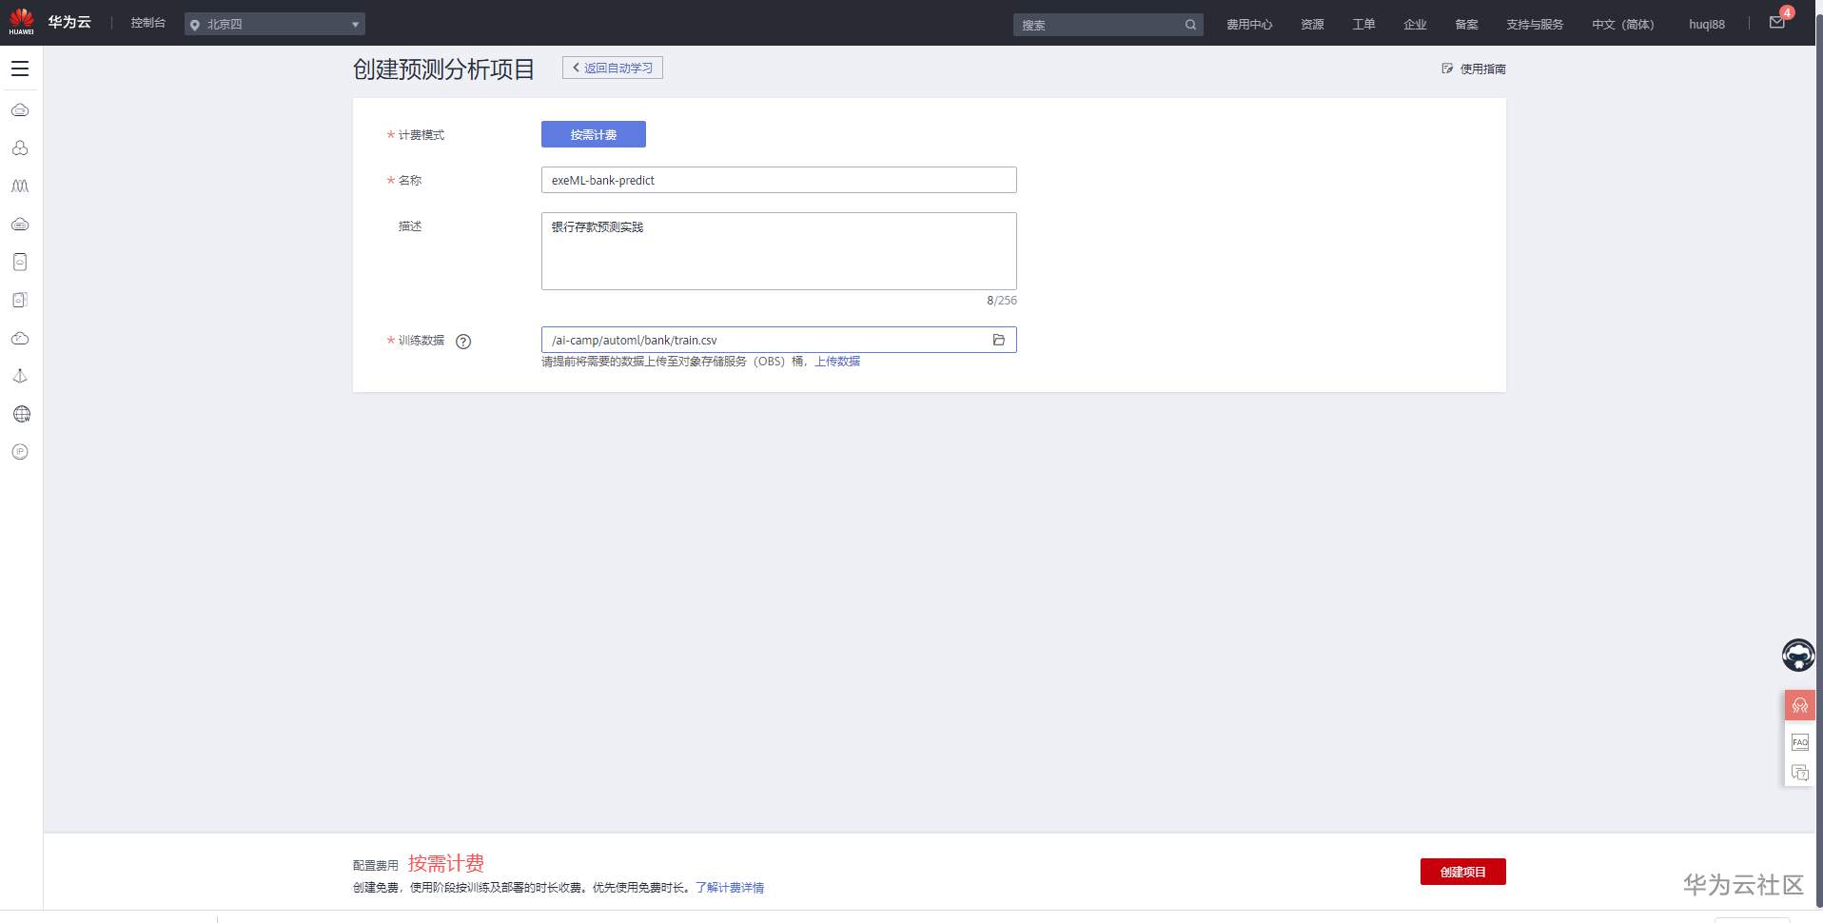The width and height of the screenshot is (1823, 923).
Task: Open the 了解计费详情 link
Action: [730, 888]
